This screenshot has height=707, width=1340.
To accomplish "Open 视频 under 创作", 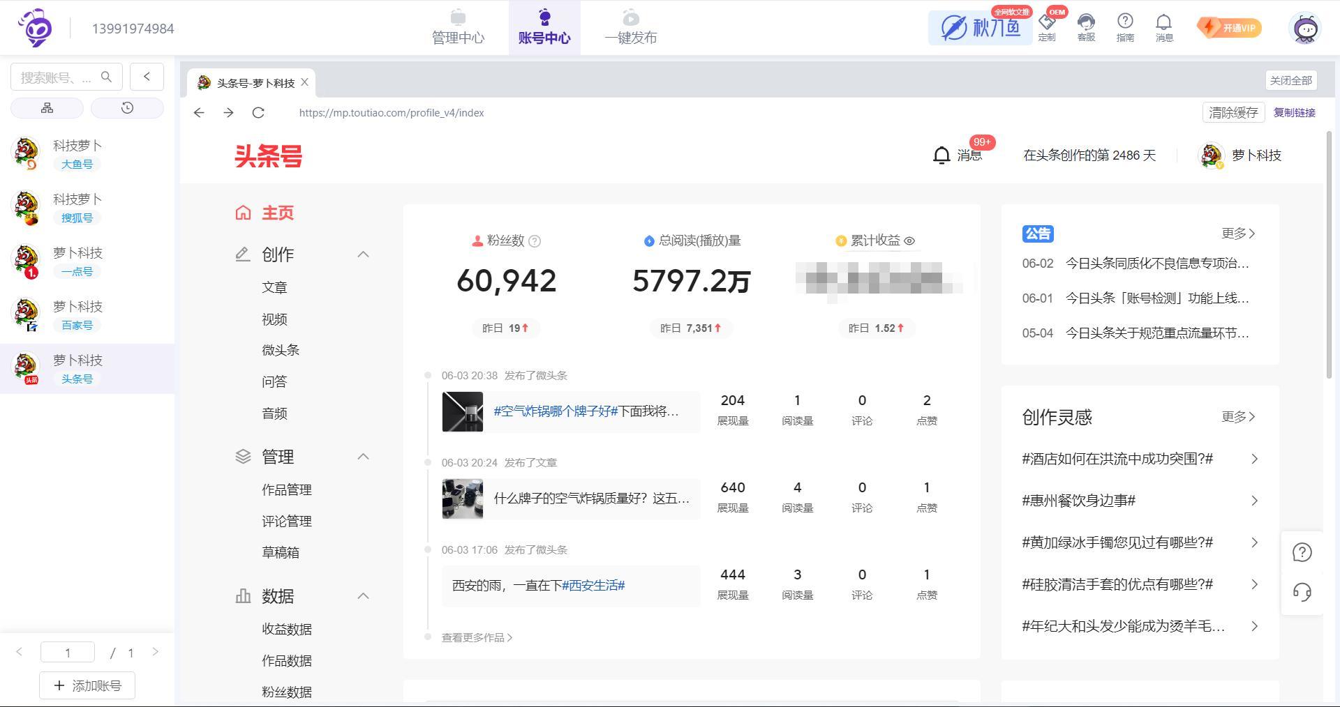I will [x=274, y=319].
